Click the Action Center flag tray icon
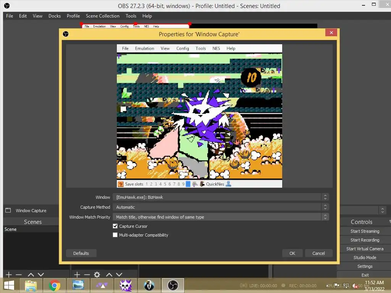The width and height of the screenshot is (391, 293). pyautogui.click(x=337, y=285)
